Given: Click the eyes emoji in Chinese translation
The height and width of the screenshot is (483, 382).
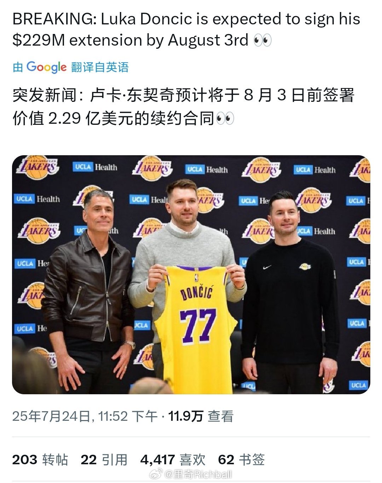Looking at the screenshot, I should 225,118.
